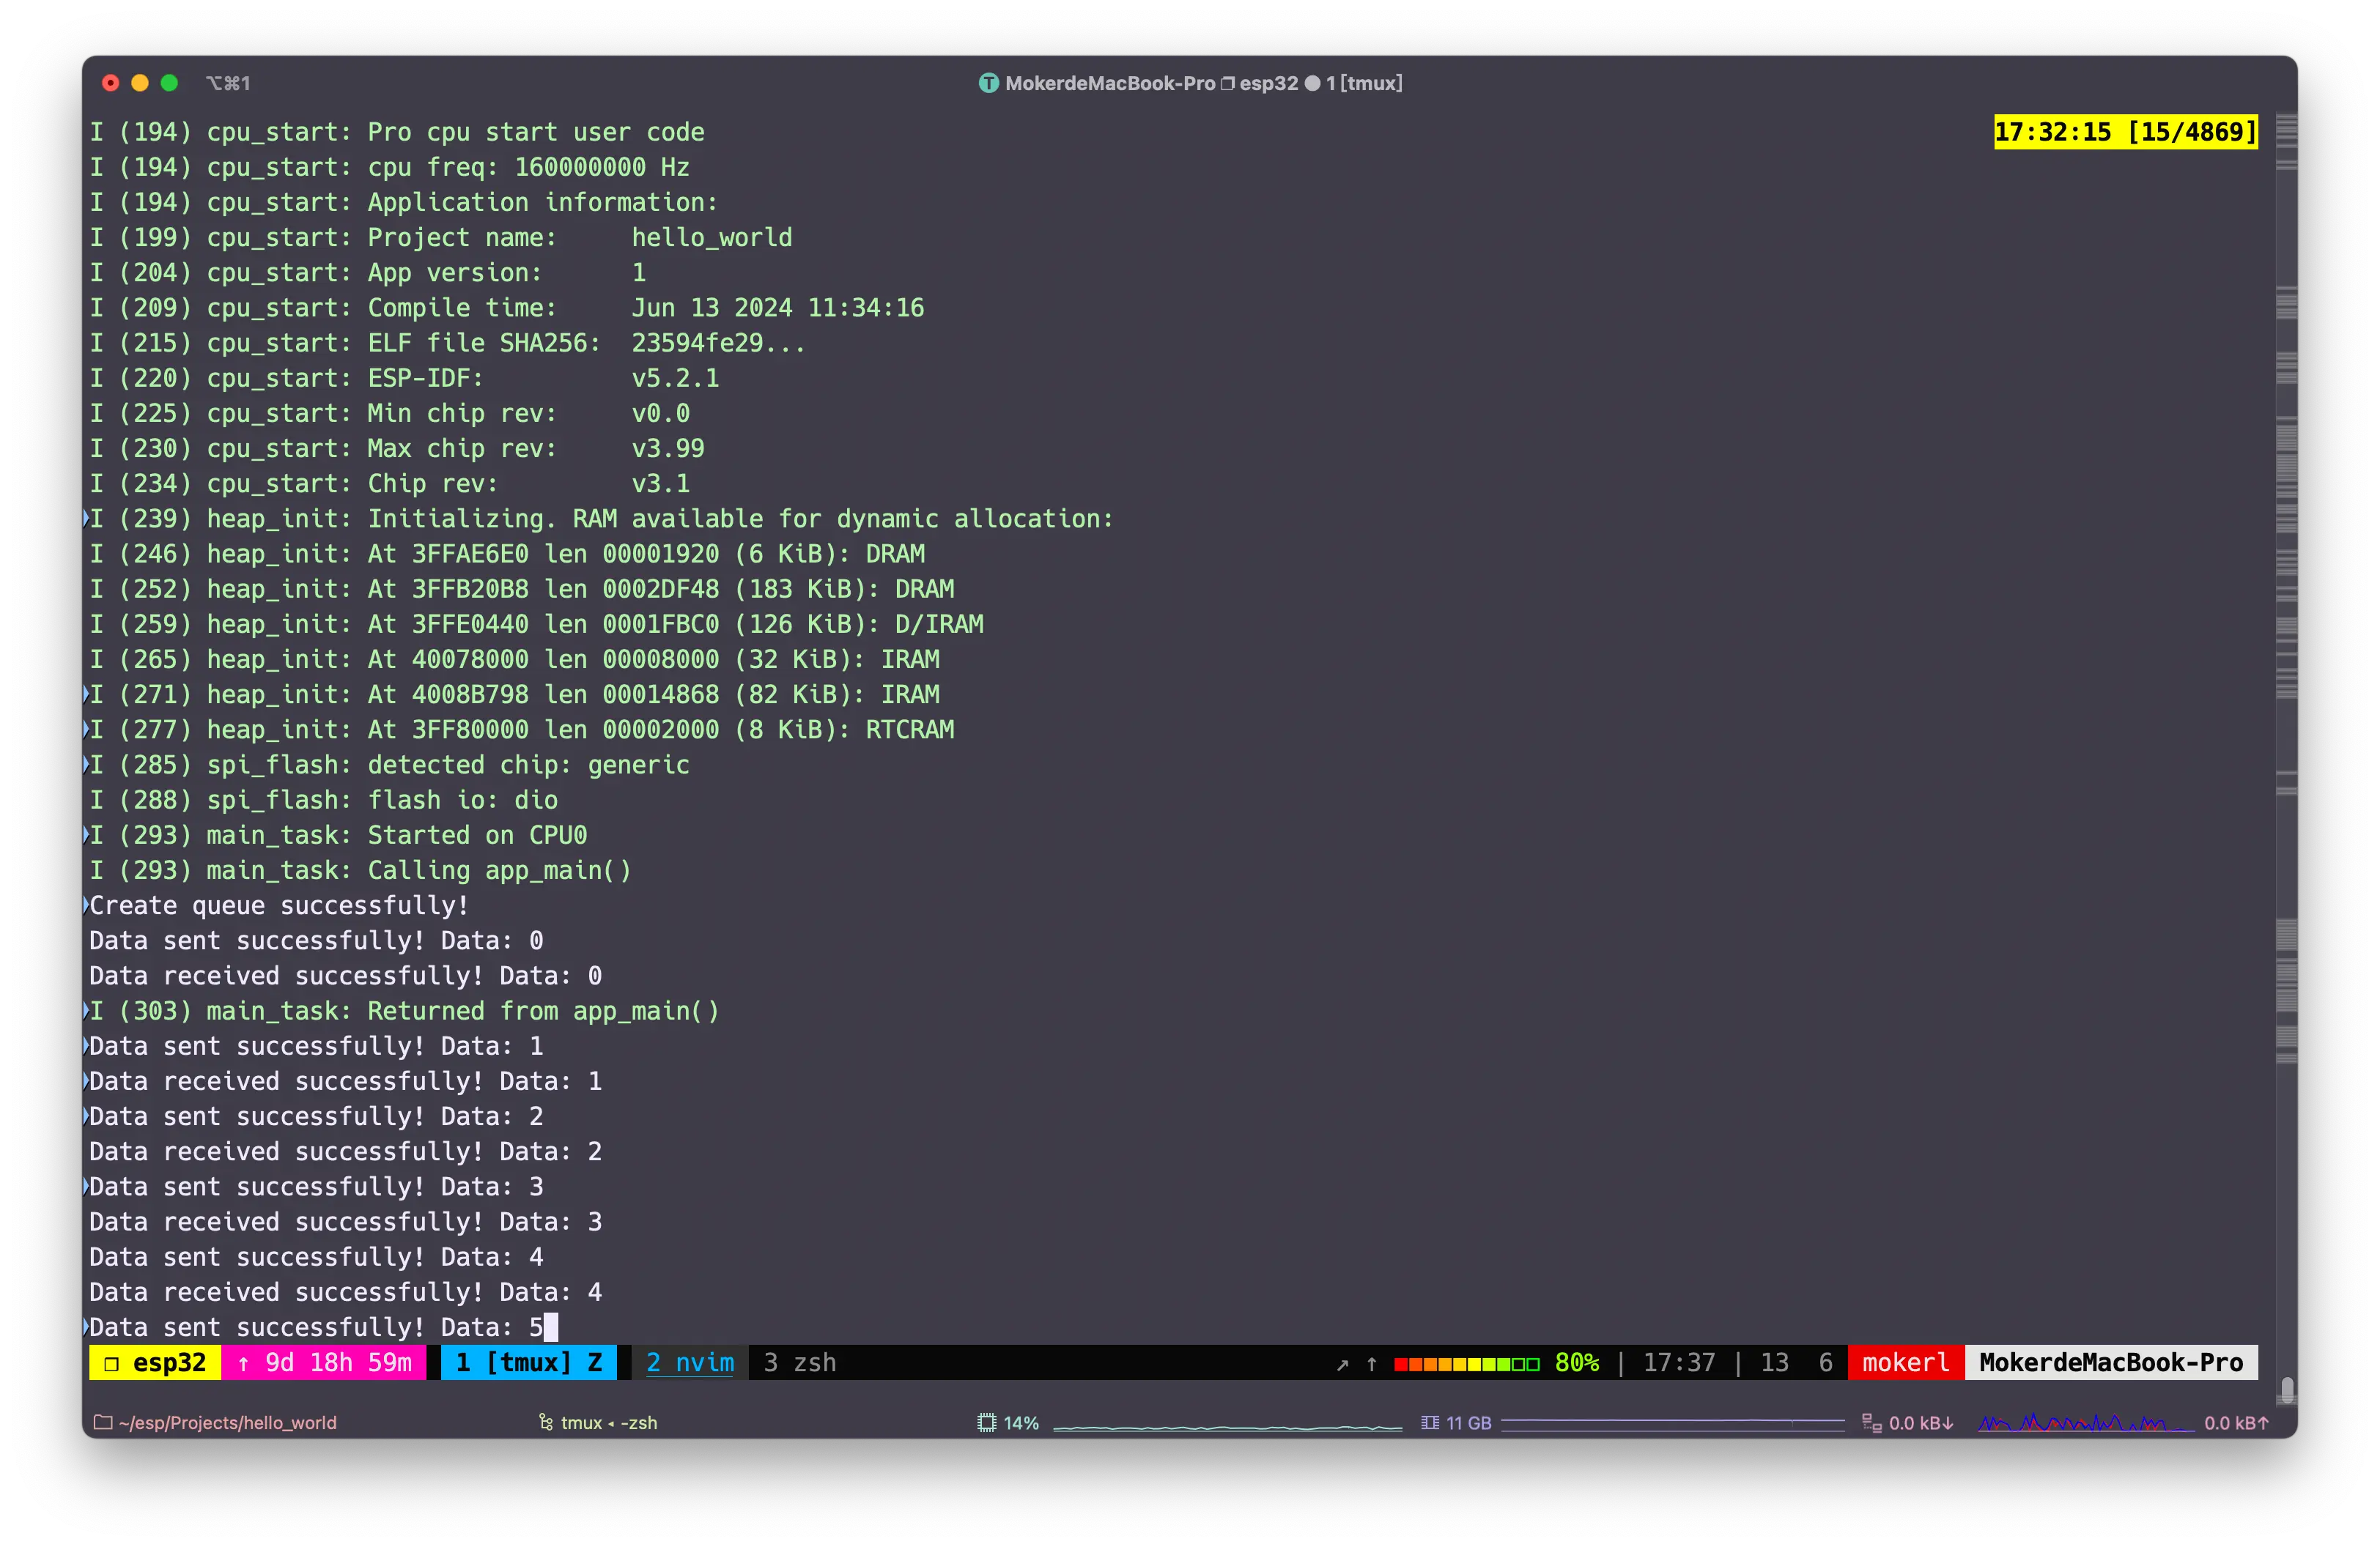
Task: Click the line 'Data received successfully! Data: 4'
Action: click(346, 1291)
